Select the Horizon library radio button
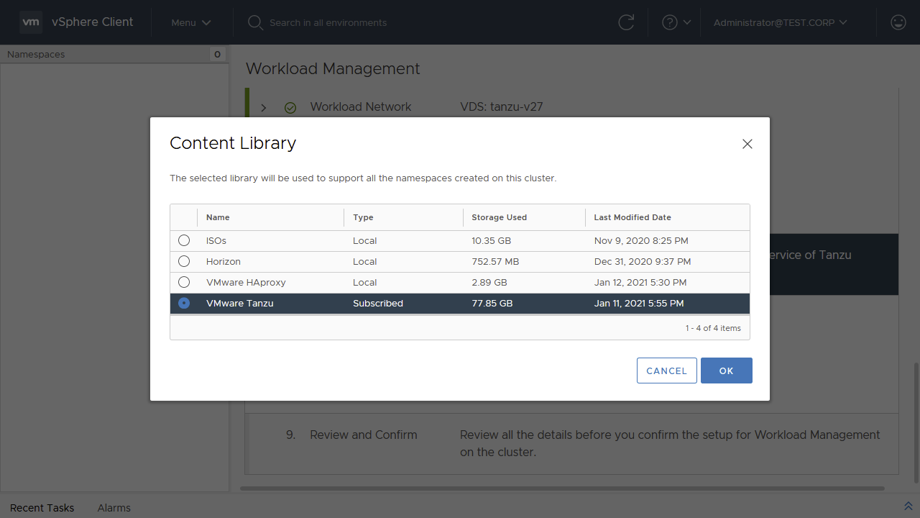 pos(184,261)
